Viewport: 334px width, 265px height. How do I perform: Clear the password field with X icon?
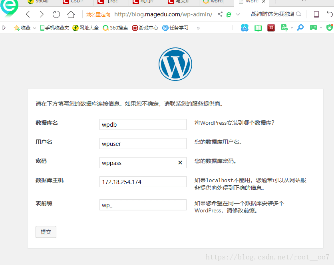coord(180,163)
